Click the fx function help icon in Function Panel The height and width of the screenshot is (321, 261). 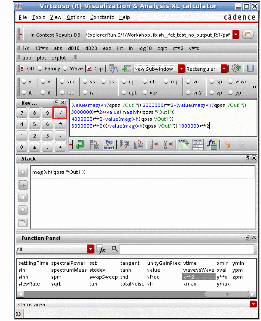coord(101,249)
